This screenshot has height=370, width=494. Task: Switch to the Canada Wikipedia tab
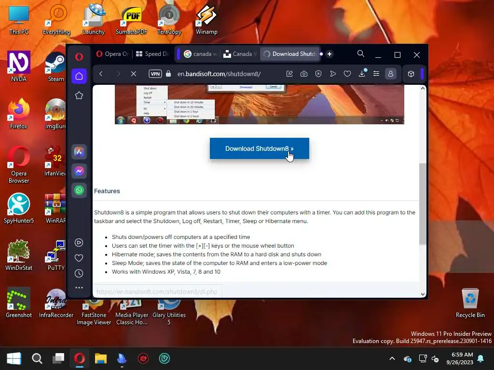point(240,54)
